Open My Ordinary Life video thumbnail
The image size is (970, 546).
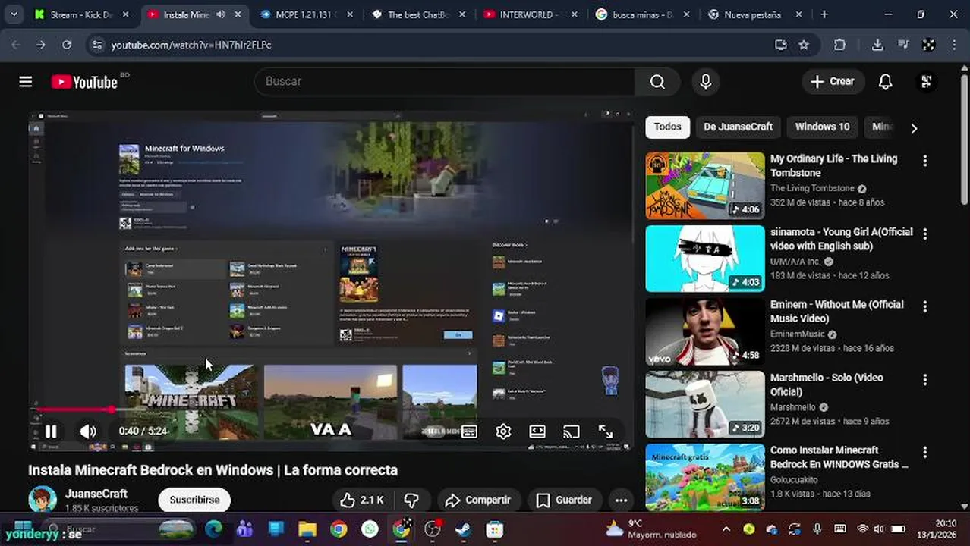tap(705, 186)
